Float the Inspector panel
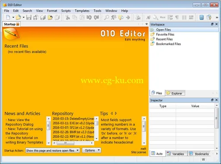Image resolution: width=221 pixels, height=164 pixels. coord(212,100)
